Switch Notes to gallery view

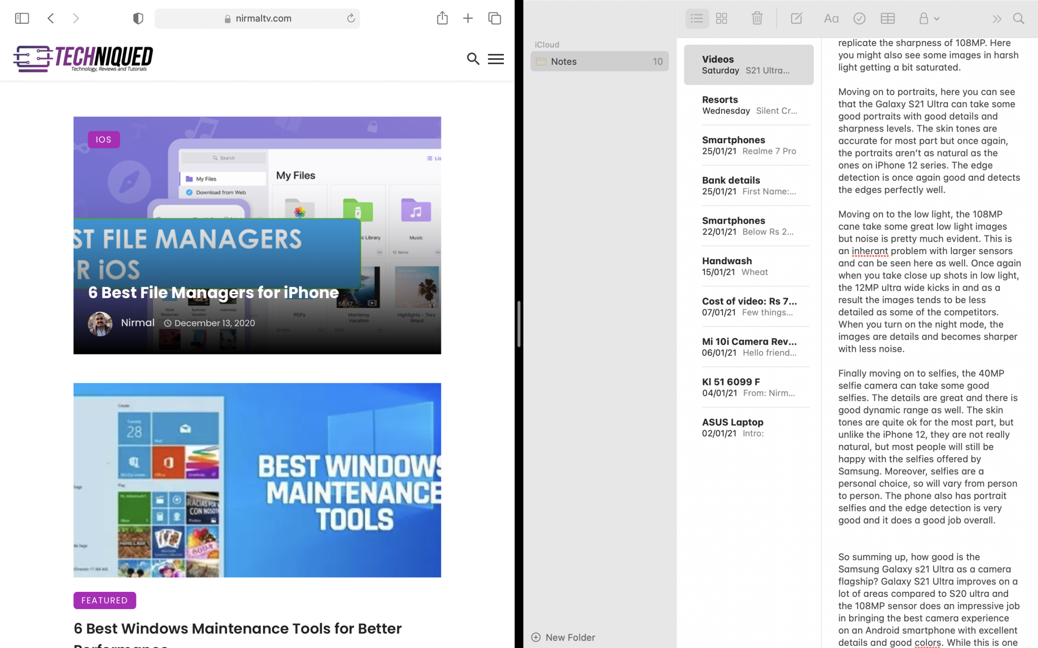(722, 19)
